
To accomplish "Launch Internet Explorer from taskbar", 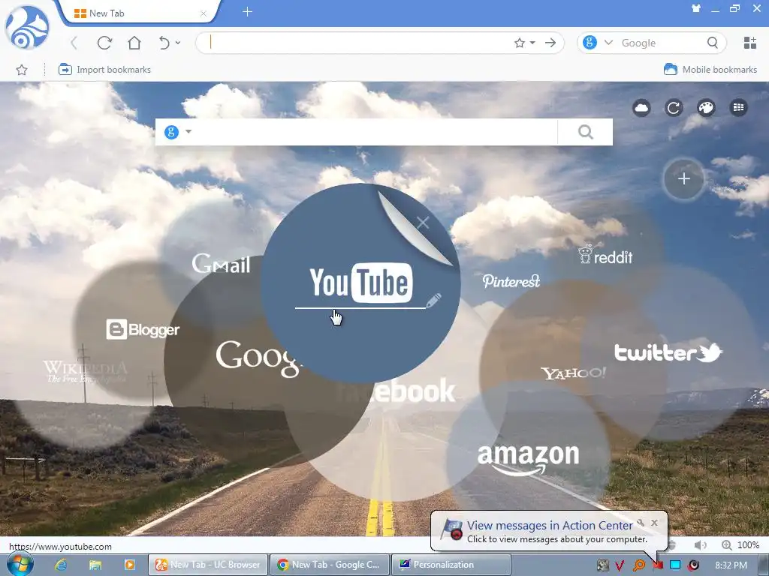I will [61, 565].
